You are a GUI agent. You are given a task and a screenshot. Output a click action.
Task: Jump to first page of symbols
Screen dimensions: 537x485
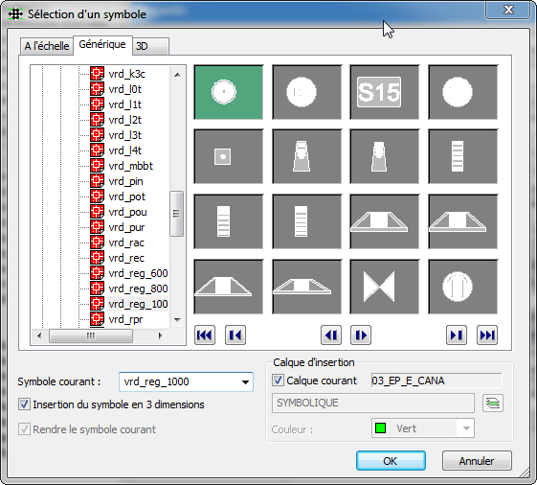pyautogui.click(x=205, y=335)
